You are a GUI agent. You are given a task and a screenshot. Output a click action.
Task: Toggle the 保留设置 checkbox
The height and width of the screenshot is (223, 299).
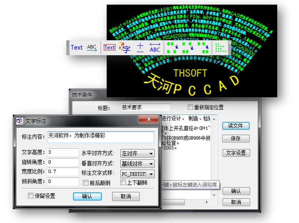click(x=31, y=195)
